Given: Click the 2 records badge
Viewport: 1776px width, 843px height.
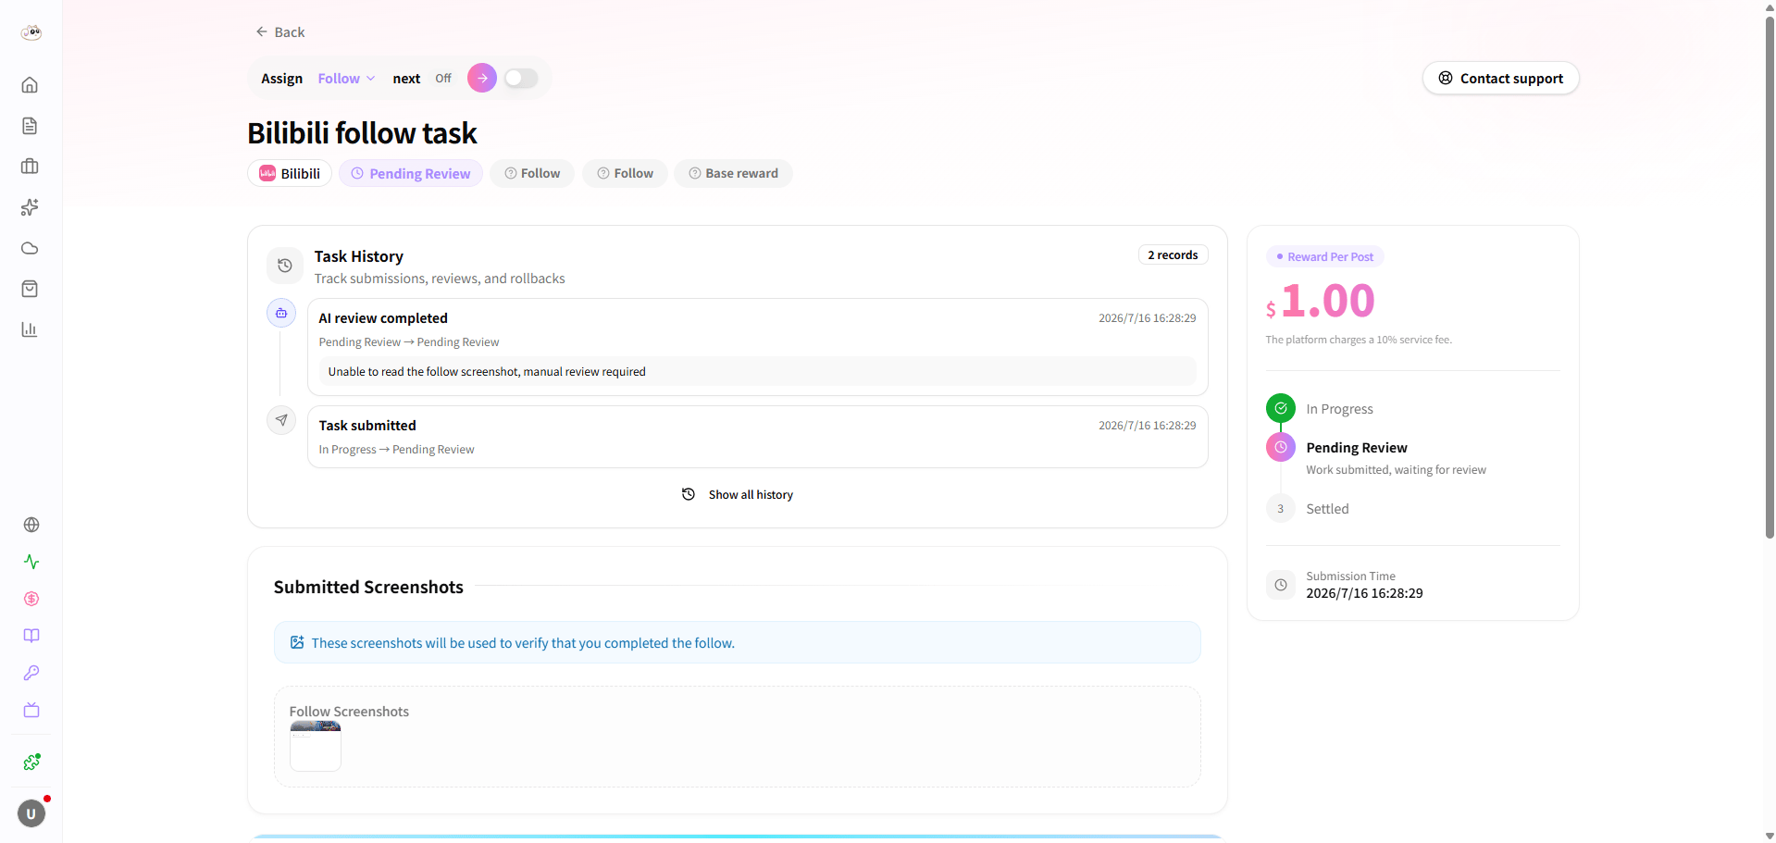Looking at the screenshot, I should coord(1173,255).
